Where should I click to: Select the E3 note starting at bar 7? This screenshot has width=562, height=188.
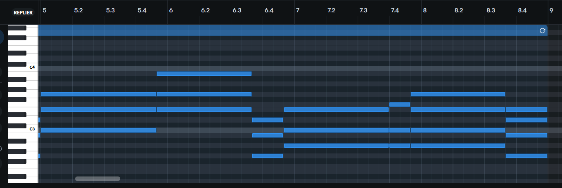tap(336, 109)
